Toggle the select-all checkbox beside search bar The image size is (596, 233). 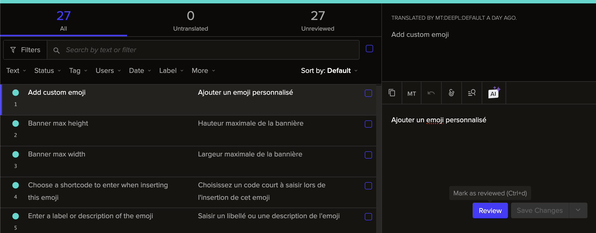click(x=369, y=49)
